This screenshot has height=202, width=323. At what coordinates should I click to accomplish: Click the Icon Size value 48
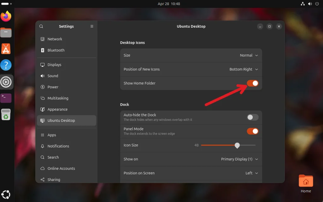[196, 145]
